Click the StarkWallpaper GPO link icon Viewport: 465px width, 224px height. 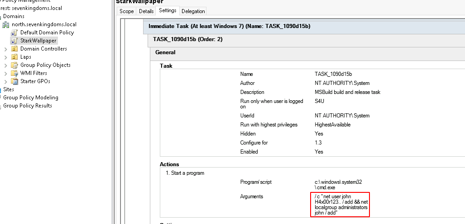coord(14,41)
